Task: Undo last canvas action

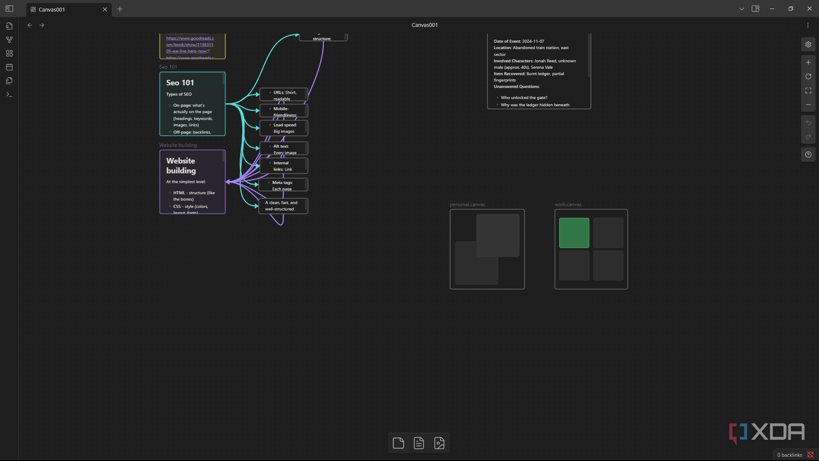Action: pos(808,123)
